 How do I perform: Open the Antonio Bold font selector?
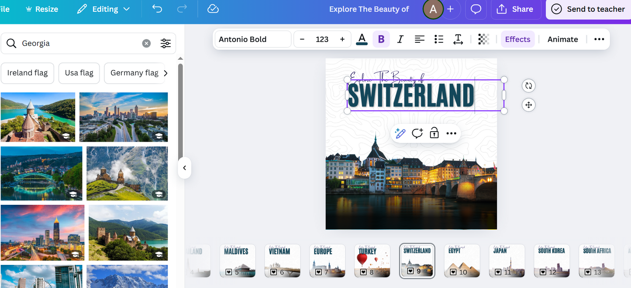point(252,39)
